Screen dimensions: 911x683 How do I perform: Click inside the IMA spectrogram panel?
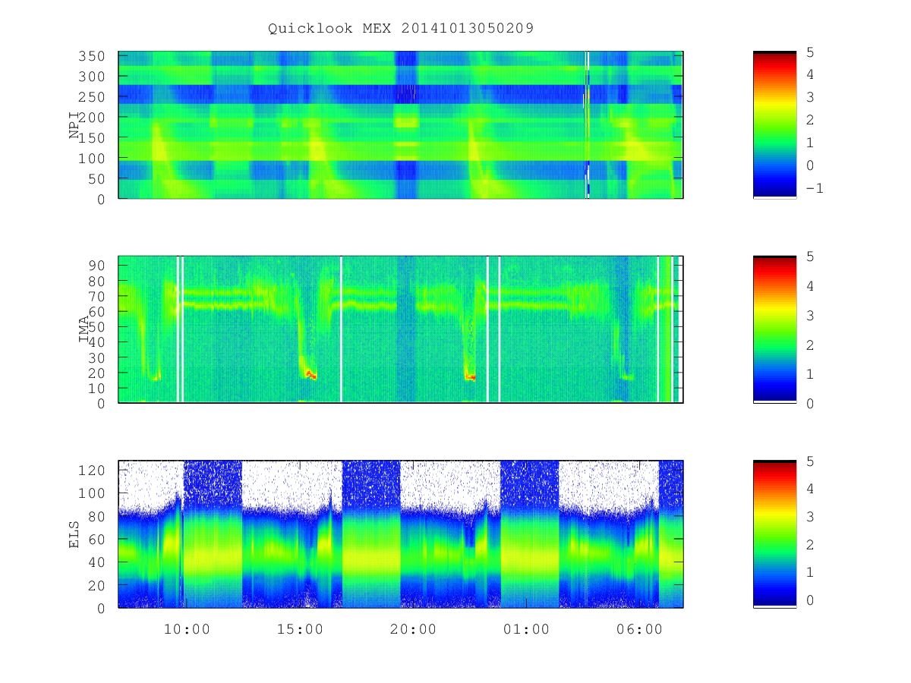tap(401, 329)
